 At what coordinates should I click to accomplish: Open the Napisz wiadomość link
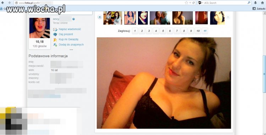pos(70,29)
